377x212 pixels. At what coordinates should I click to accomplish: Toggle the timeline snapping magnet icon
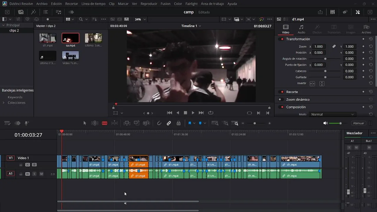[159, 123]
